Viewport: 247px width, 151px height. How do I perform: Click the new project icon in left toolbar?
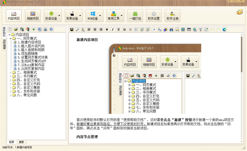click(10, 29)
